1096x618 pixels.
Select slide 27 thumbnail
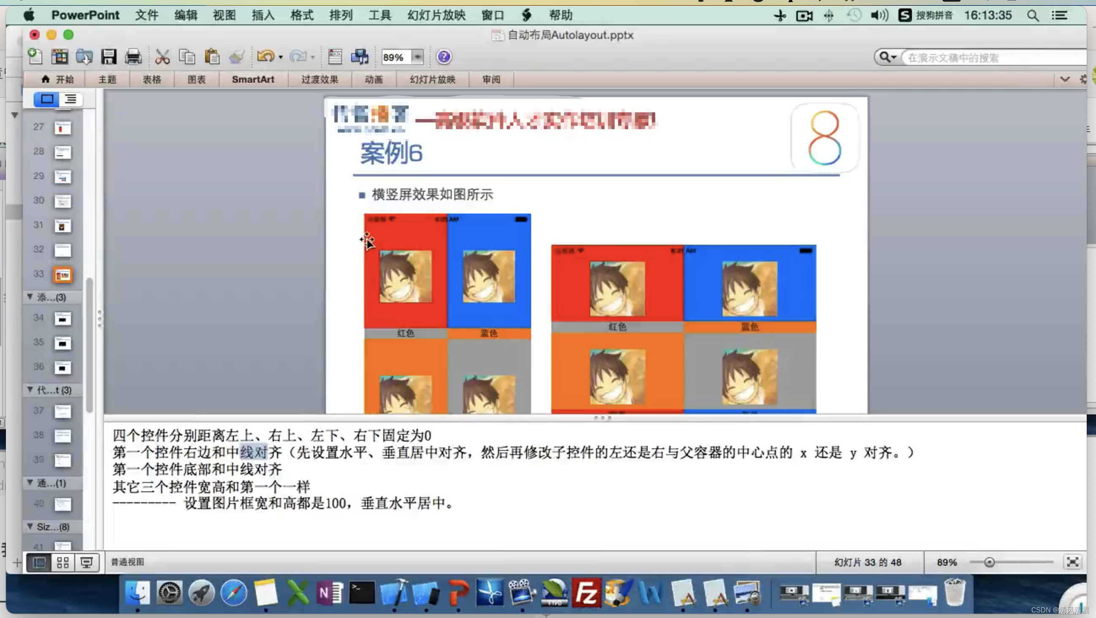tap(62, 127)
